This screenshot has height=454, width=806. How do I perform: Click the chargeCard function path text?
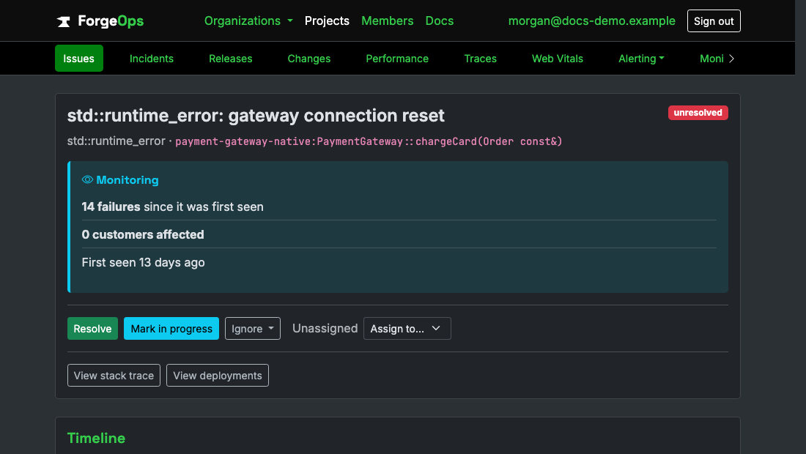pos(369,142)
